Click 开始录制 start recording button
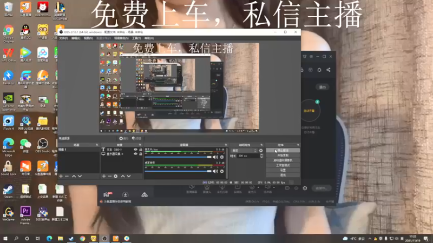 [x=283, y=156]
